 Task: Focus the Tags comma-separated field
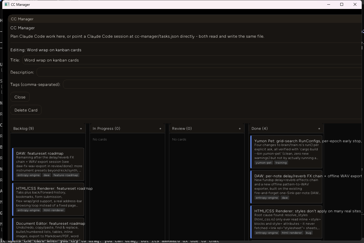tap(212, 85)
